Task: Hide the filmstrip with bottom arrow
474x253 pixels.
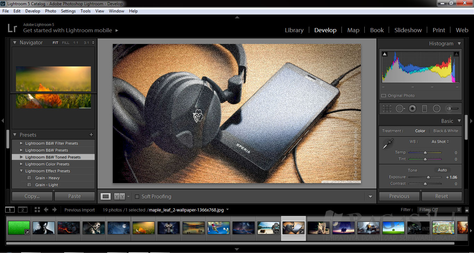Action: 237,249
